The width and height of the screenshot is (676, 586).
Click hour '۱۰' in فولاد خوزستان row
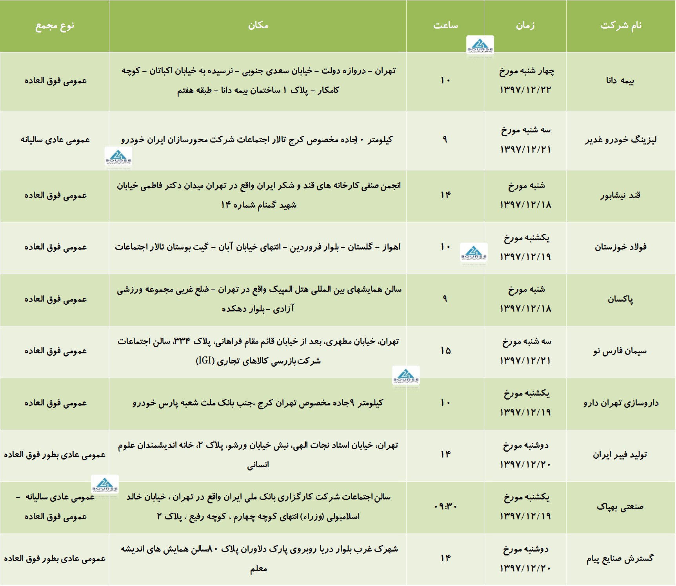point(445,247)
